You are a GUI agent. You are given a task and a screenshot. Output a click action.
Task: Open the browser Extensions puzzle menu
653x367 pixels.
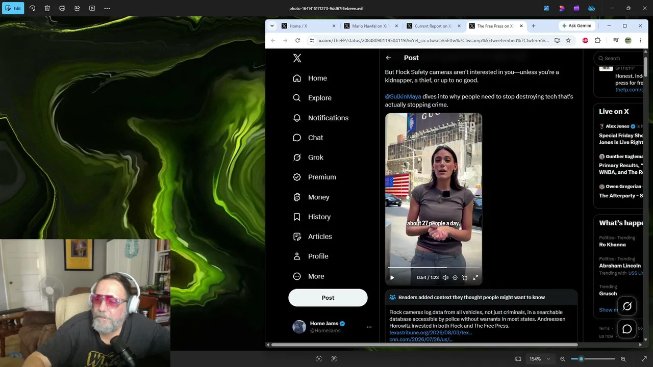(x=598, y=40)
